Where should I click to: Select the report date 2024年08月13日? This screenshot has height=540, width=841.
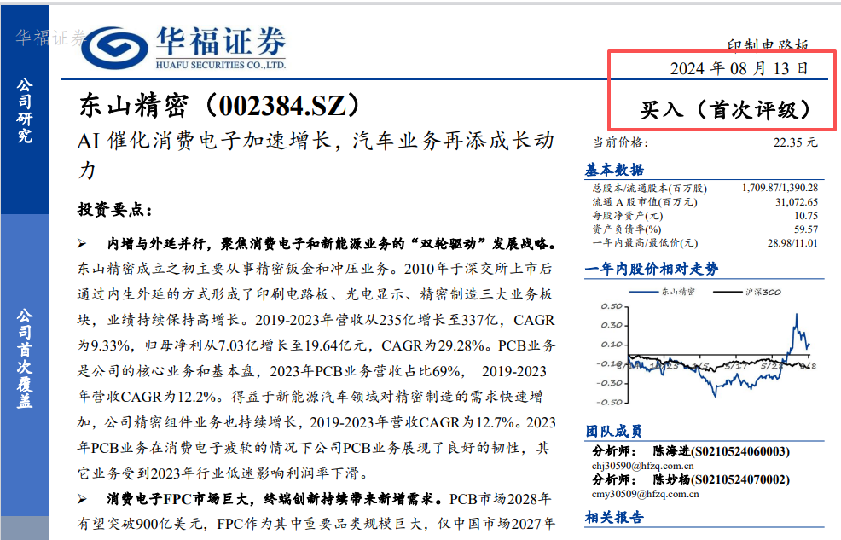(x=739, y=68)
